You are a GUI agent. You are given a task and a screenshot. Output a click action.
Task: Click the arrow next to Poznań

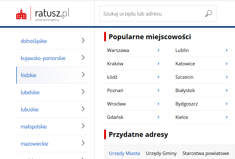(x=158, y=90)
